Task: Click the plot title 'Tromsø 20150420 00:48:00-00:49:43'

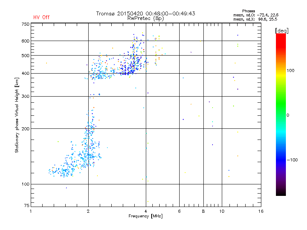Action: tap(146, 13)
